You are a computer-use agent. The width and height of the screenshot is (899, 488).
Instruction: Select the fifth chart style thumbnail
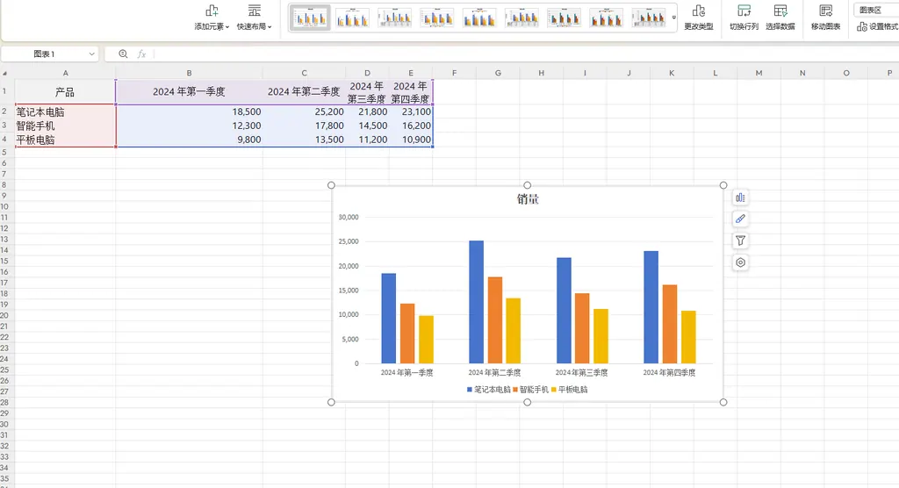479,18
